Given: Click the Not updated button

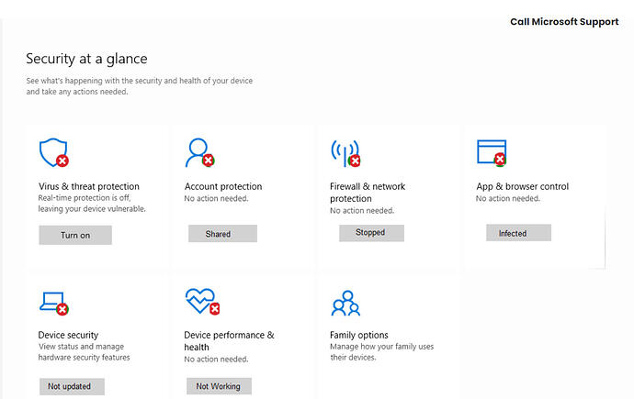Looking at the screenshot, I should coord(72,386).
